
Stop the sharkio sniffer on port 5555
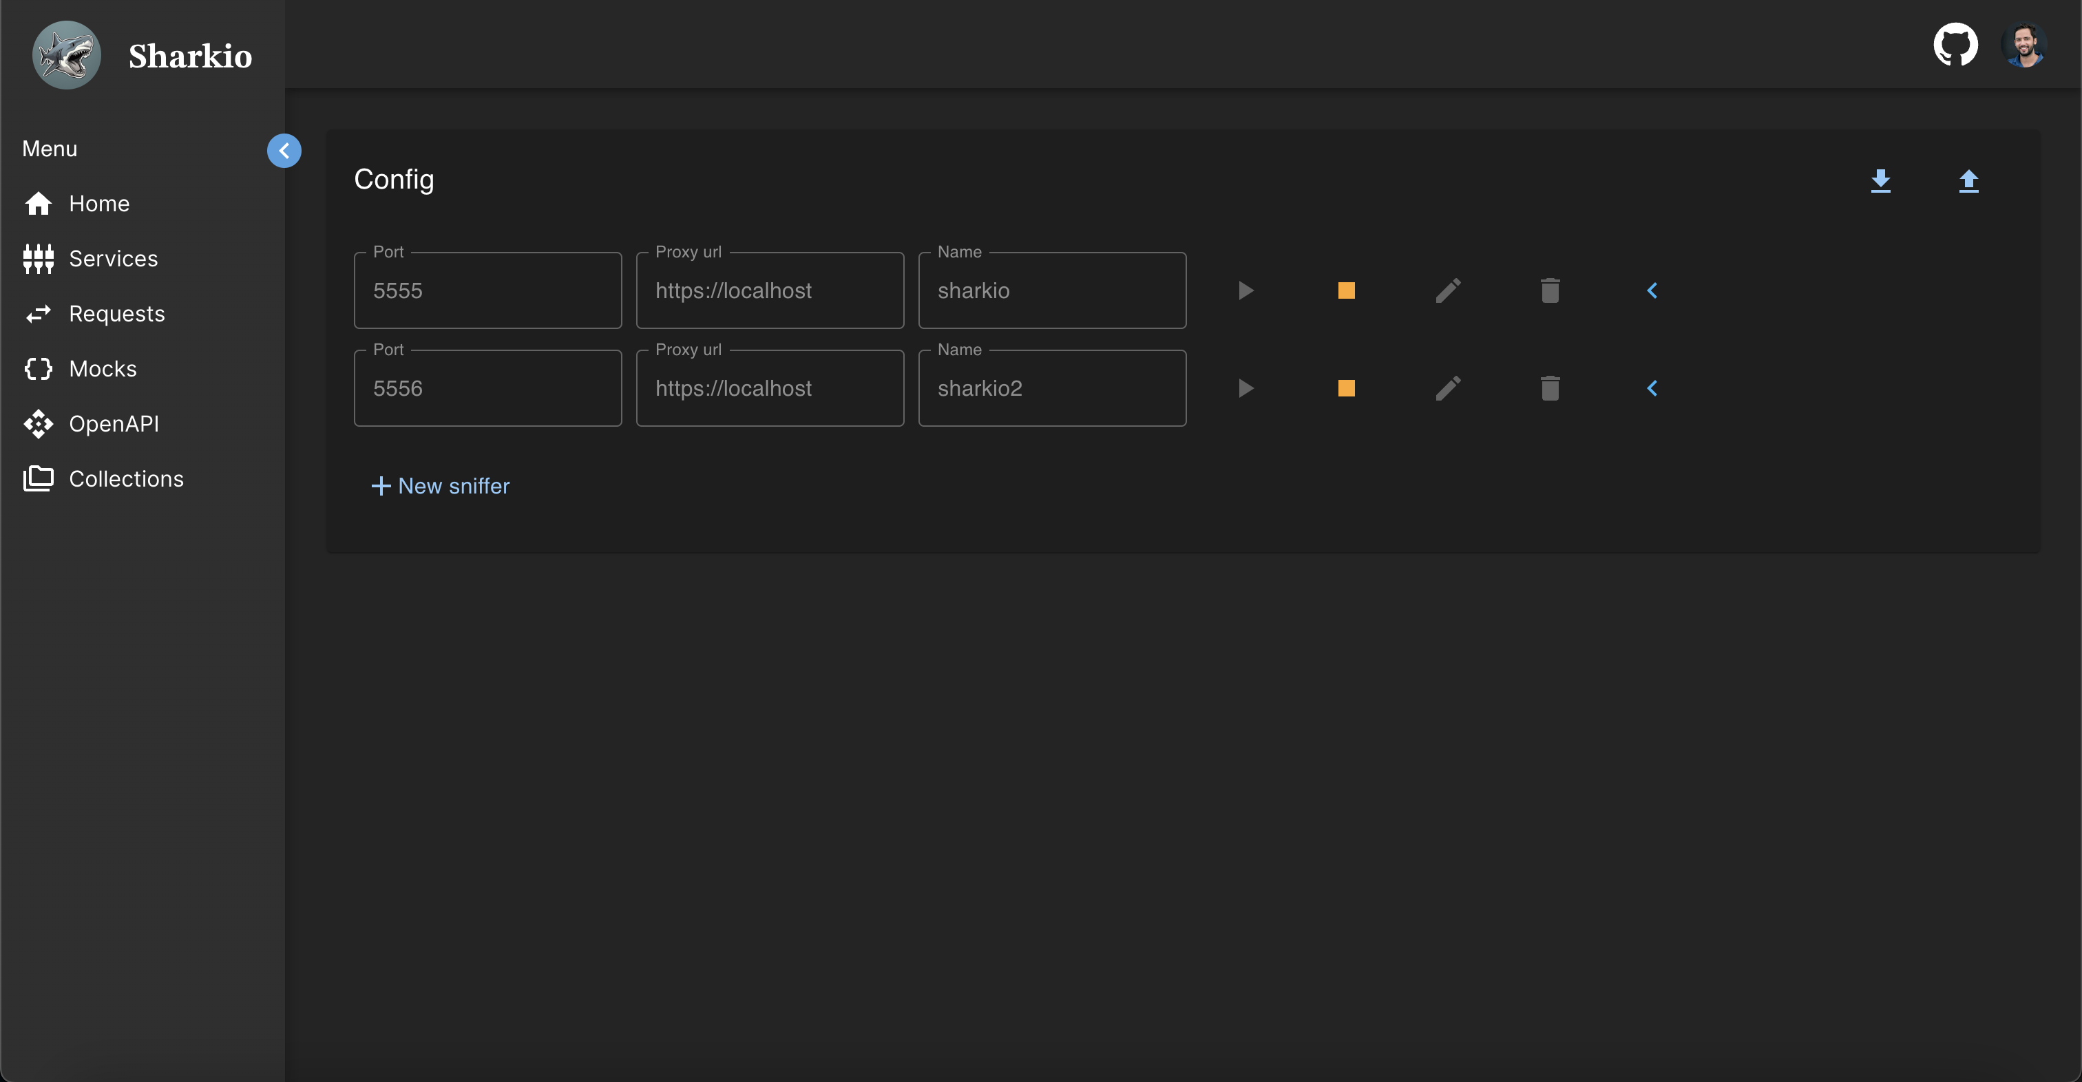point(1347,290)
